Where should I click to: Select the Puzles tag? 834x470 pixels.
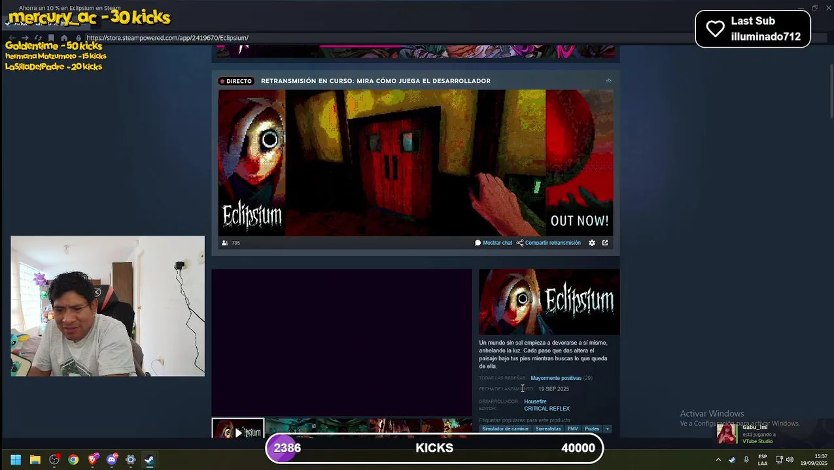pos(592,429)
